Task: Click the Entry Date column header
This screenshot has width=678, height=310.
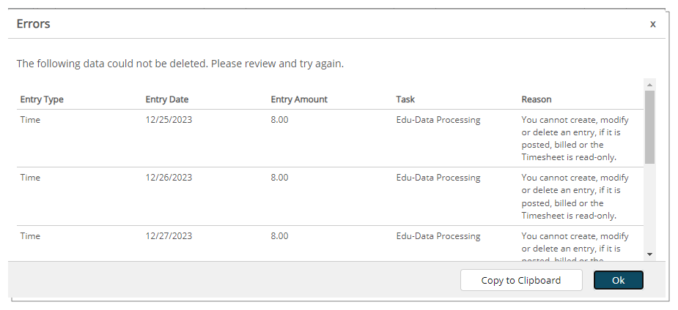Action: [x=168, y=99]
